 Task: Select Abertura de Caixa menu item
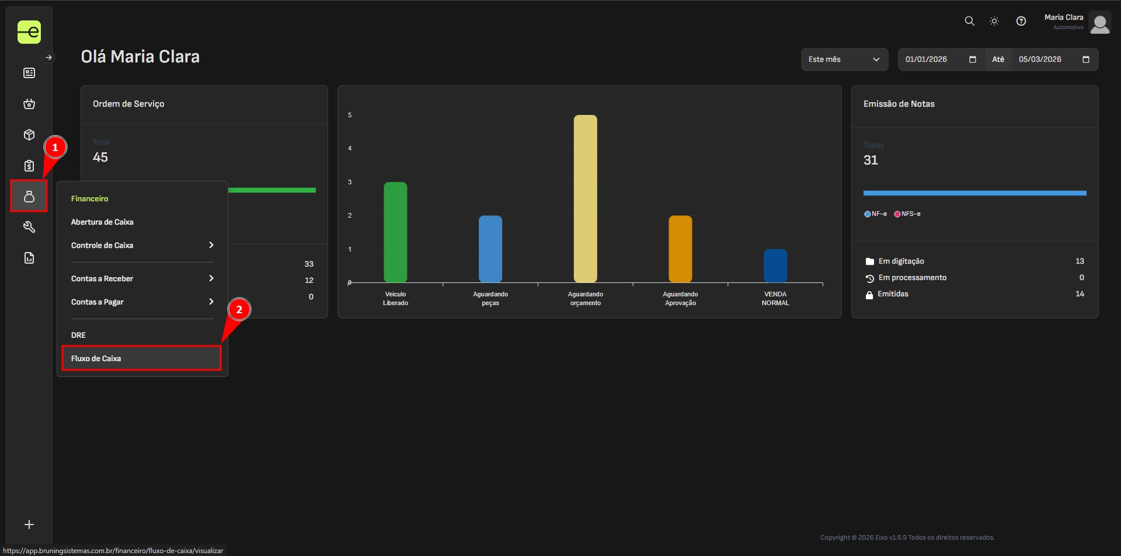102,222
